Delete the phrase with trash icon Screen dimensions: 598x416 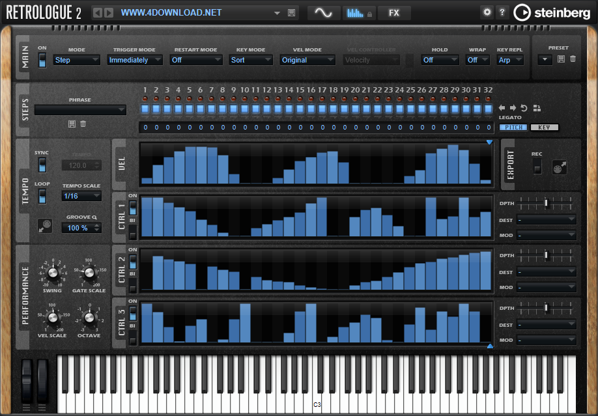pos(83,124)
